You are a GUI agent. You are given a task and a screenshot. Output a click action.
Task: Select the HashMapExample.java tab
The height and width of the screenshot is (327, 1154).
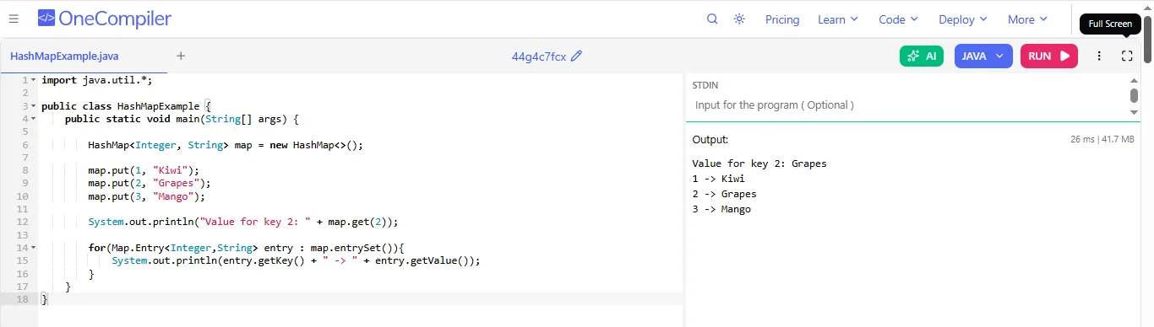coord(64,56)
